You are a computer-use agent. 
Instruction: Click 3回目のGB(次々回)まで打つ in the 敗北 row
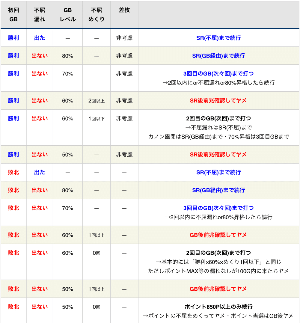tap(218, 208)
